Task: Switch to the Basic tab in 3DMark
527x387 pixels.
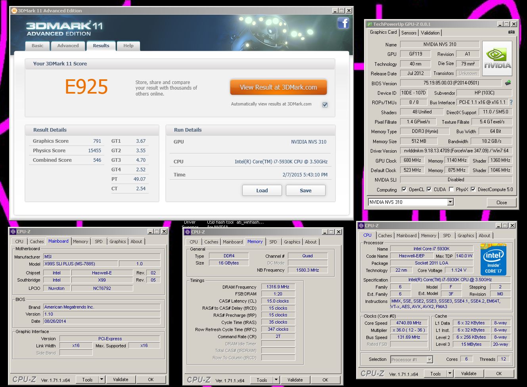Action: point(37,46)
